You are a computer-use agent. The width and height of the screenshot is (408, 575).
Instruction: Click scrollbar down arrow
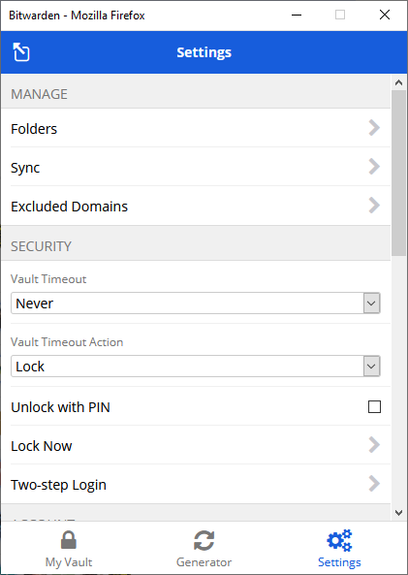pyautogui.click(x=399, y=512)
